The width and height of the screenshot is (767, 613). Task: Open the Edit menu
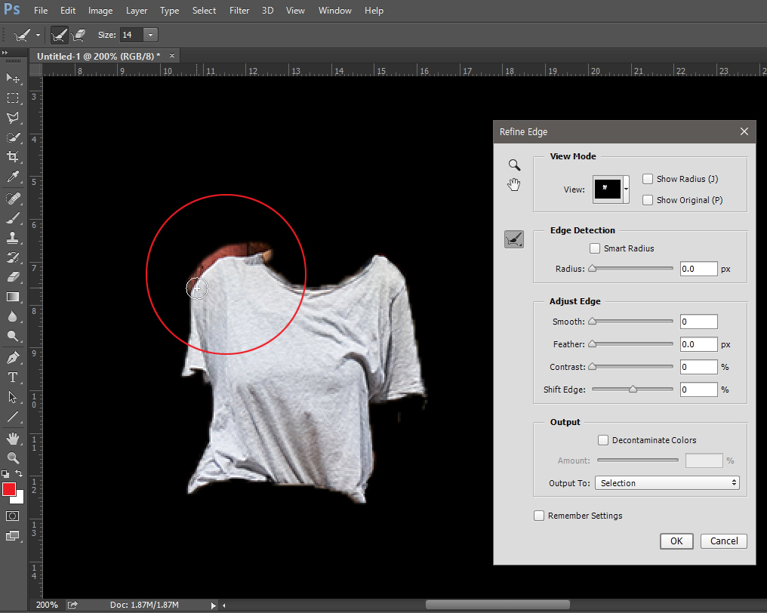(x=67, y=11)
